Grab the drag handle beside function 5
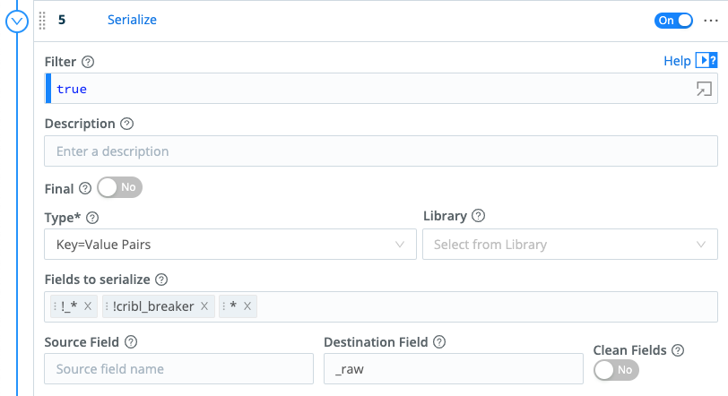 pyautogui.click(x=41, y=20)
